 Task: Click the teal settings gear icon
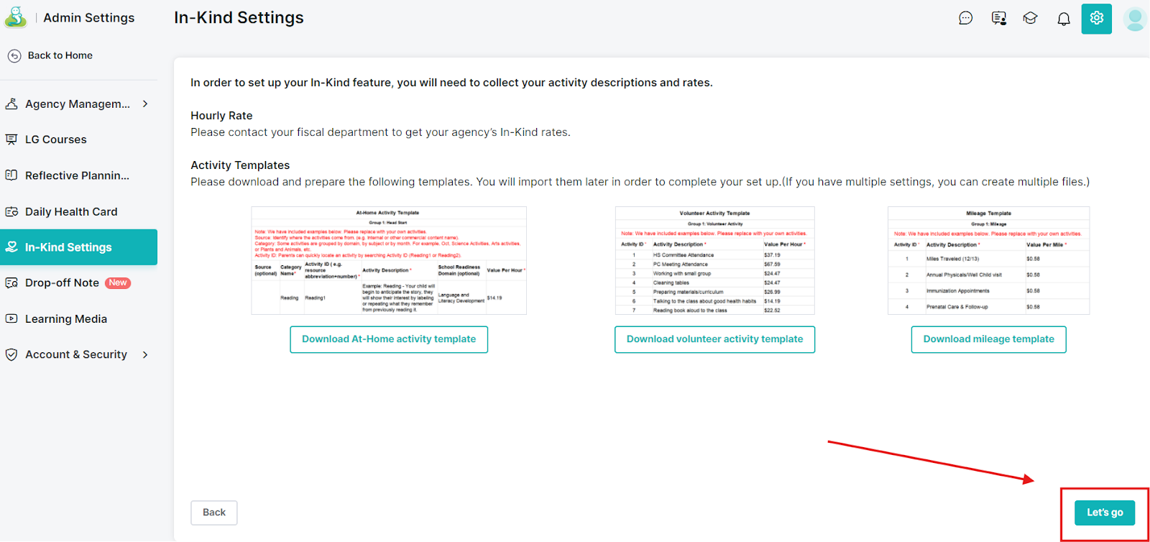[x=1096, y=18]
